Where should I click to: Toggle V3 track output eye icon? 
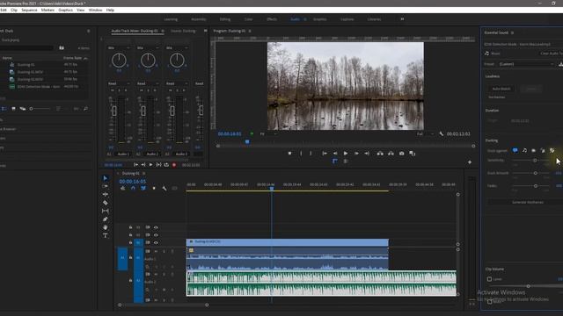(156, 227)
